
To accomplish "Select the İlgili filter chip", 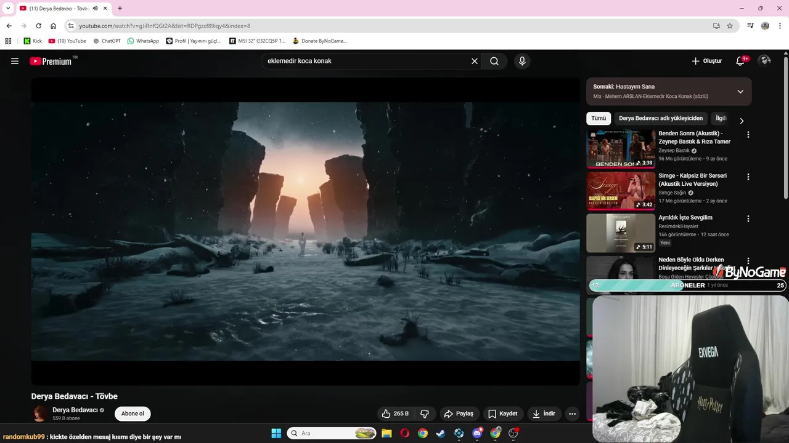I will coord(721,118).
